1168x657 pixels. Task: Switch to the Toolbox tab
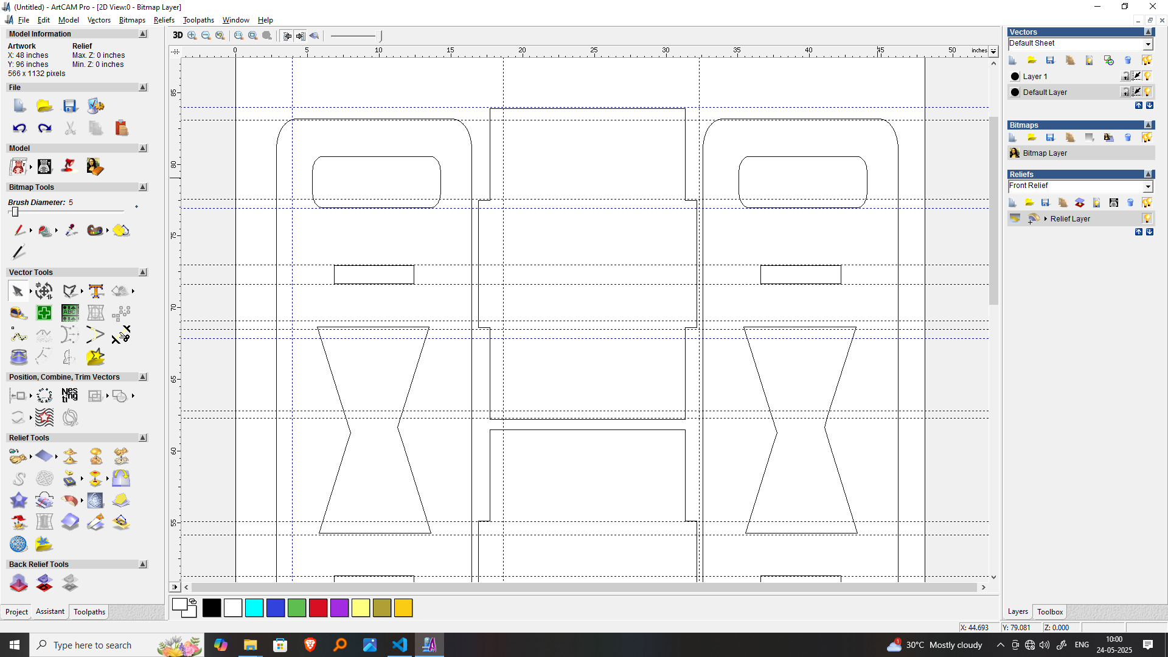[x=1050, y=612]
